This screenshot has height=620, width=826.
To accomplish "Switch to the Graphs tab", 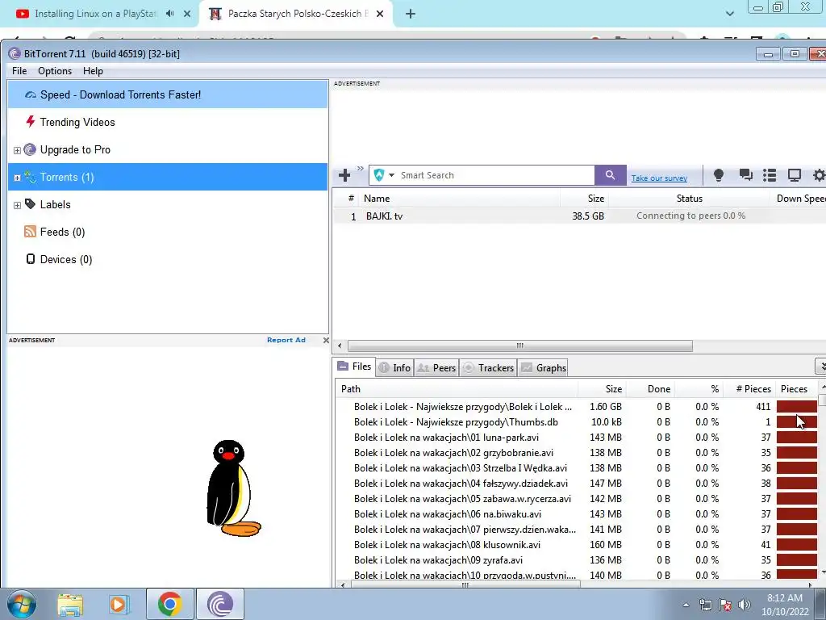I will click(544, 368).
